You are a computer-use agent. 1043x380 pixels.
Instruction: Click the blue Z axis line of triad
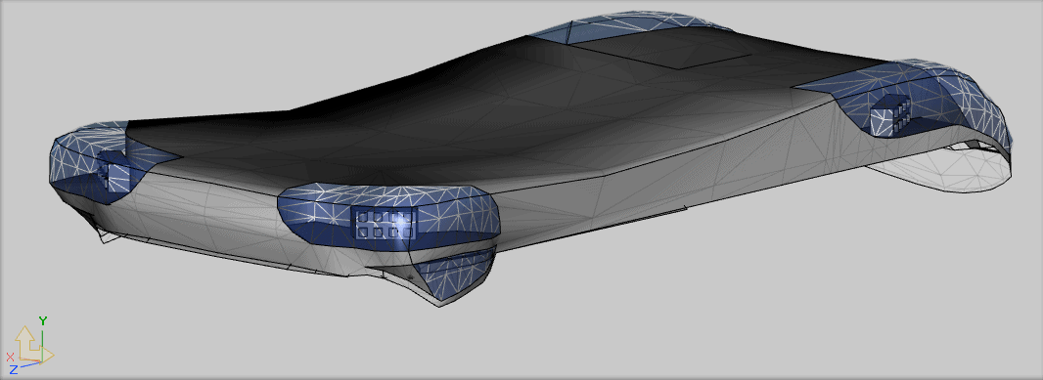(x=30, y=363)
